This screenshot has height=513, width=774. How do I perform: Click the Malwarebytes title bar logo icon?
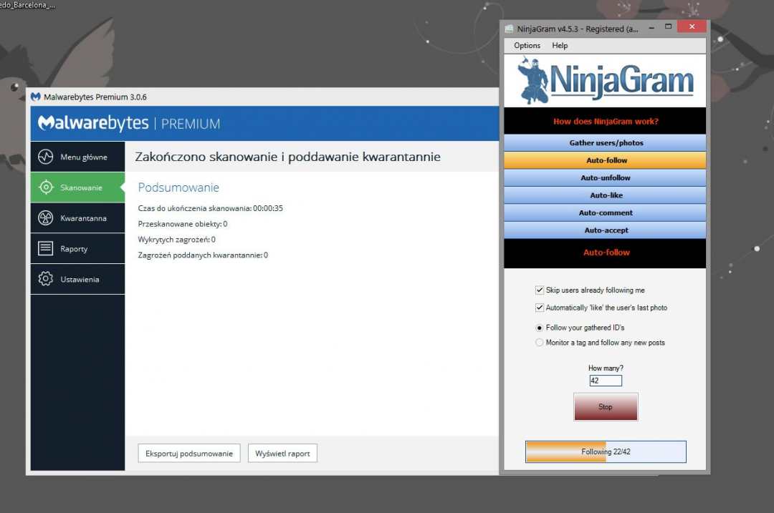(x=35, y=97)
